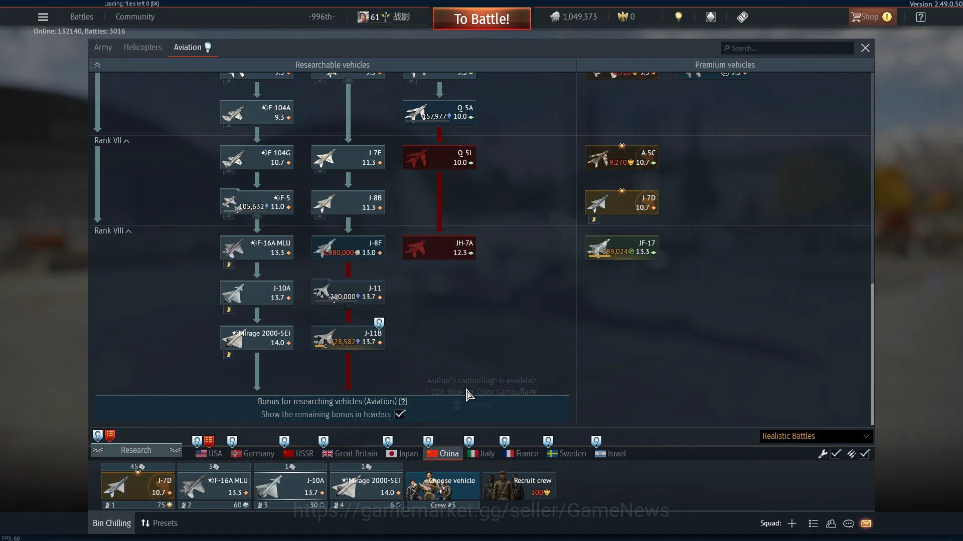The image size is (963, 541).
Task: Select the F-104G vehicle card
Action: pos(257,157)
